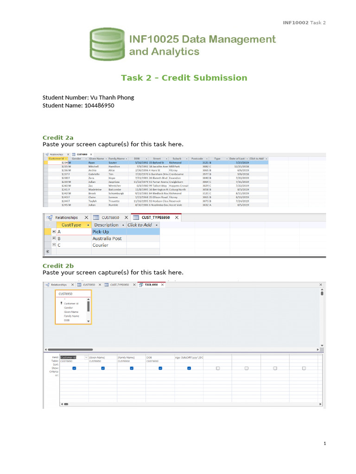Viewport: 356px width, 474px height.
Task: Uncheck the Show box under the Age DateDiff field
Action: click(189, 368)
